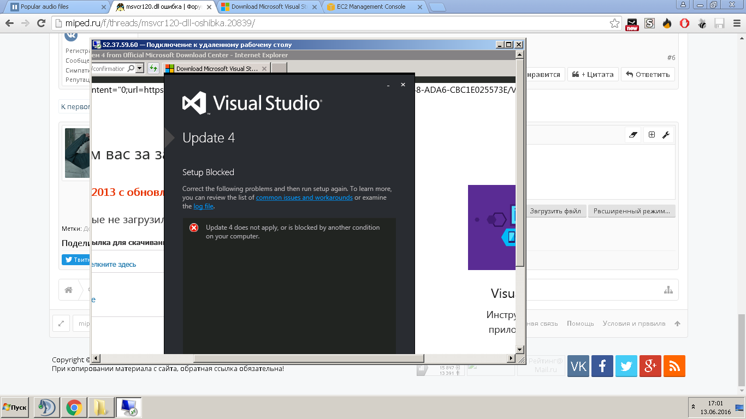Open the 'S' extension icon in Chrome's toolbar
Image resolution: width=746 pixels, height=419 pixels.
pyautogui.click(x=649, y=23)
